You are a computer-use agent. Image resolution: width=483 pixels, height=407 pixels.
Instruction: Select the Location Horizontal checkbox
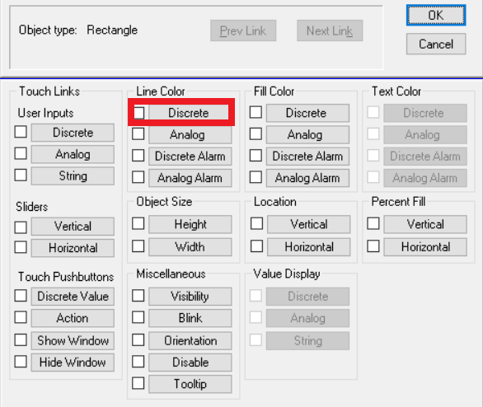[x=256, y=246]
